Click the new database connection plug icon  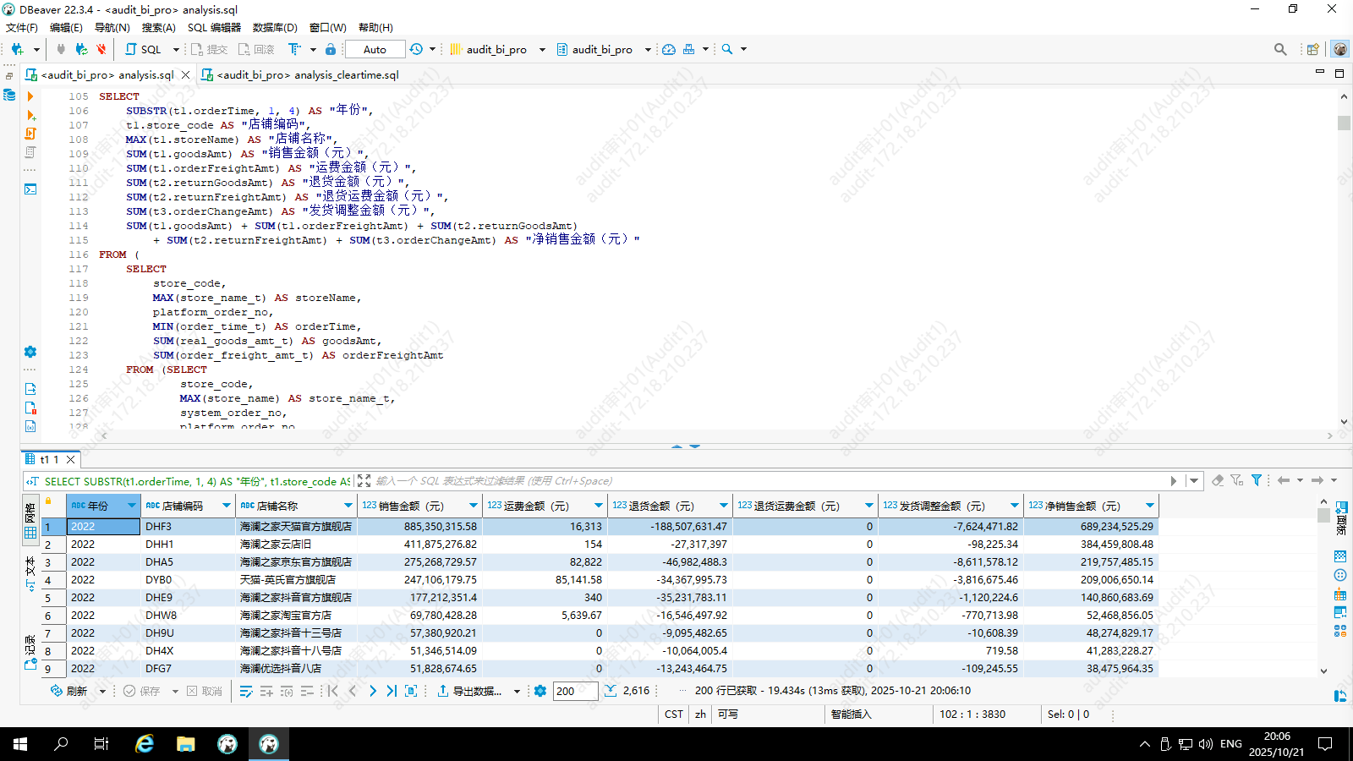(17, 49)
